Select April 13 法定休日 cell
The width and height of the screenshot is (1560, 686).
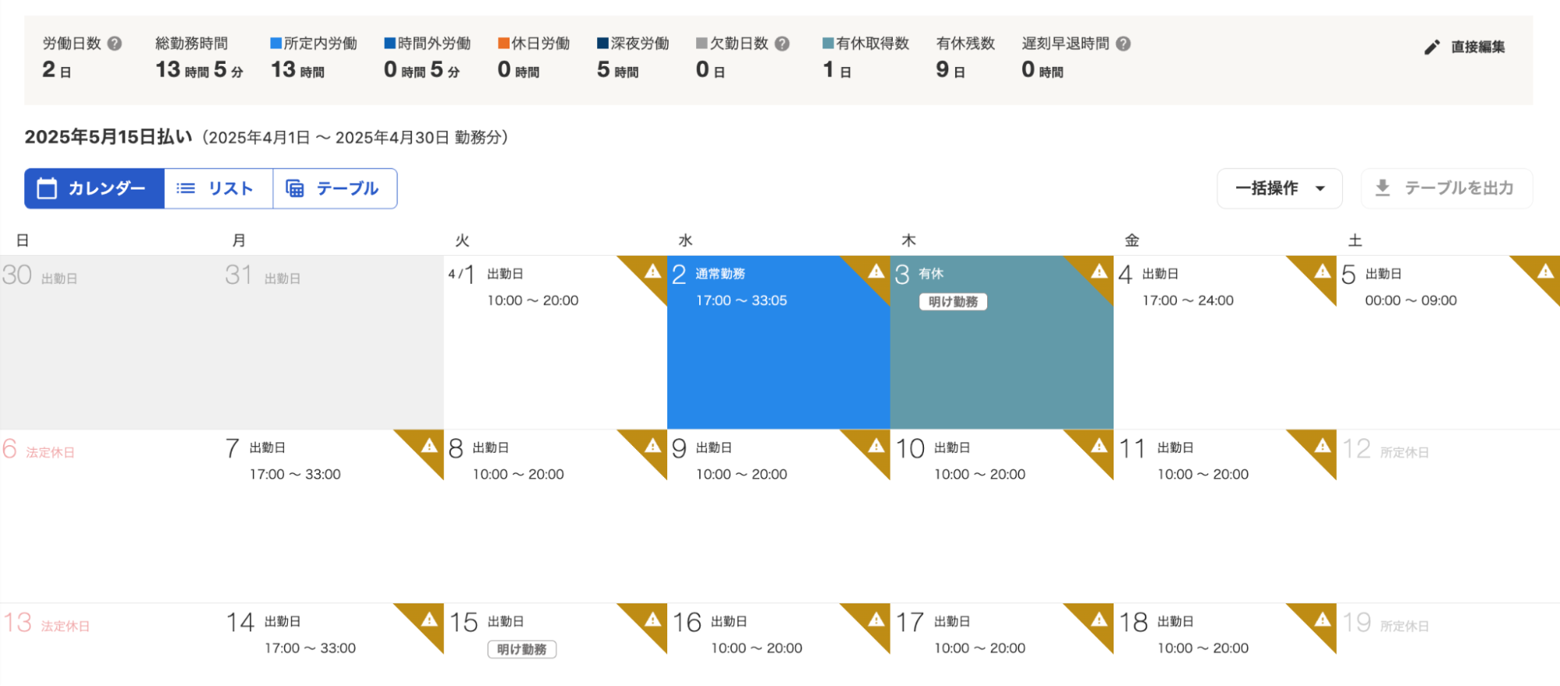(x=111, y=644)
